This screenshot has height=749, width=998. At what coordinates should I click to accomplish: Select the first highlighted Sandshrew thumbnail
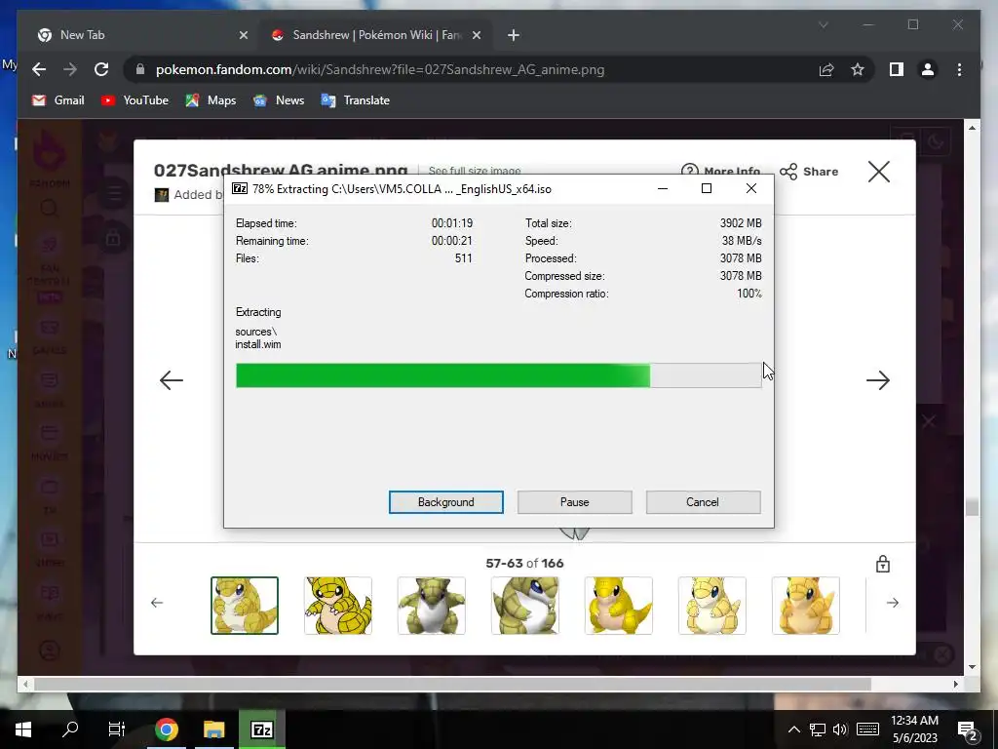point(245,606)
